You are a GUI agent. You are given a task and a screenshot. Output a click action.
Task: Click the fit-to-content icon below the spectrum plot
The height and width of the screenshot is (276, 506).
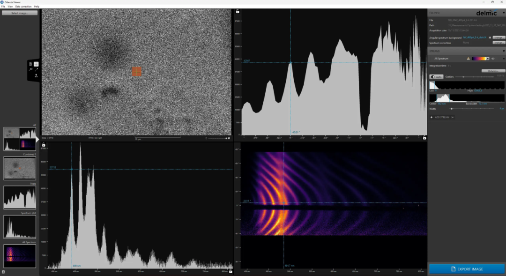coord(231,271)
